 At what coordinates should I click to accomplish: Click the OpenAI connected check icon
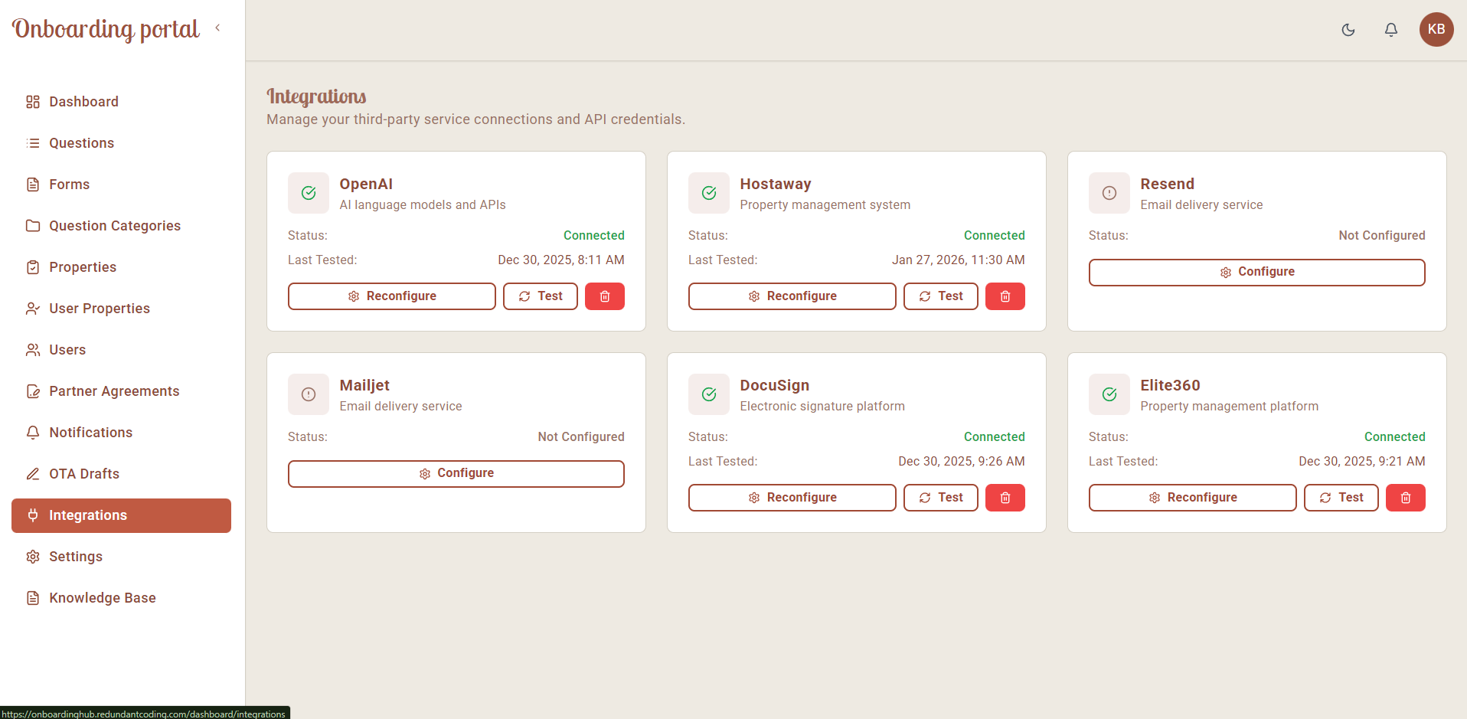click(309, 193)
